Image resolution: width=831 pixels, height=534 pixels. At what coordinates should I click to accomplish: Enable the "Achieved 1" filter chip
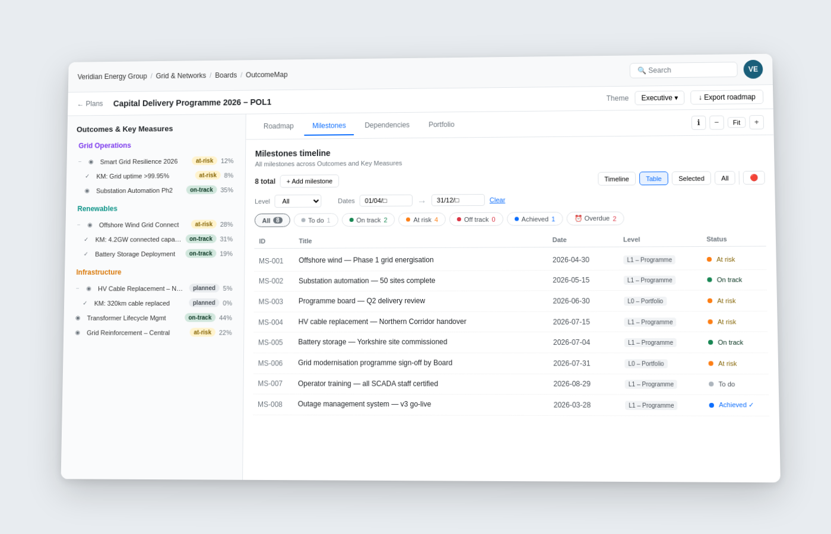pyautogui.click(x=534, y=218)
